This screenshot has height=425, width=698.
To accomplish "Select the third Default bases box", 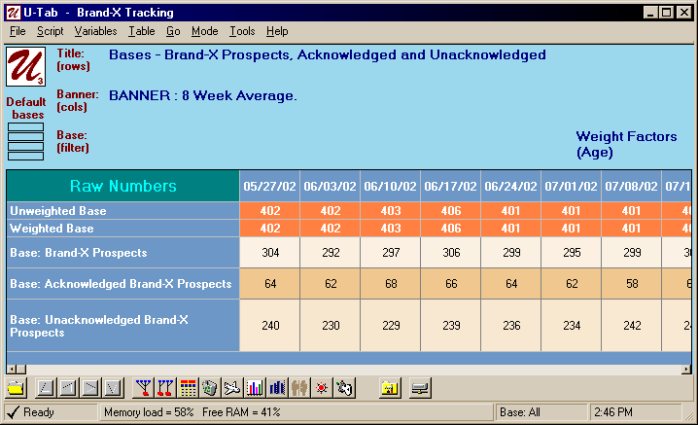I will click(x=26, y=147).
